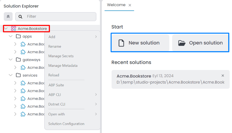Open the Open with submenu
Viewport: 232px width, 133px height.
click(72, 114)
